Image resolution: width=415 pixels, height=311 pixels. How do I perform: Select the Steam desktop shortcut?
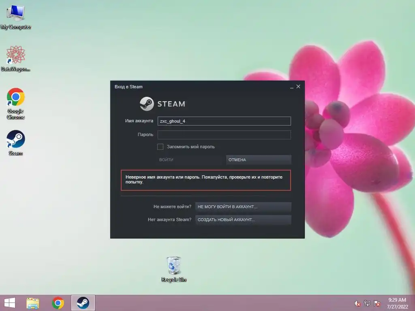tap(16, 143)
